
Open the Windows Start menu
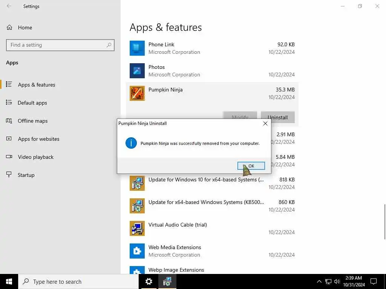coord(9,281)
